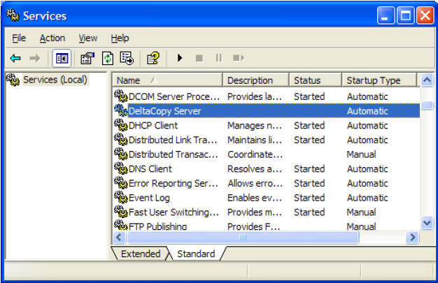Select the FTP Publishing service name
Viewport: 438px width, 283px height.
click(158, 226)
